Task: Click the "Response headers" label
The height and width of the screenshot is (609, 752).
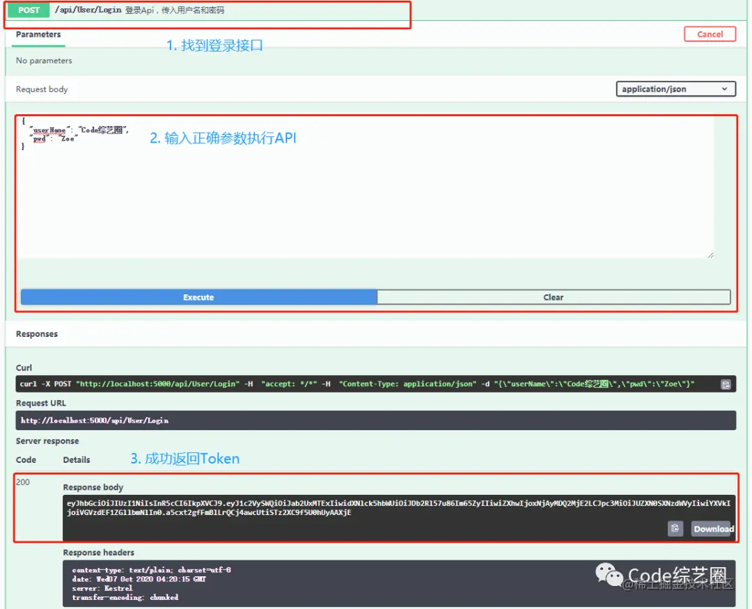Action: pyautogui.click(x=98, y=553)
